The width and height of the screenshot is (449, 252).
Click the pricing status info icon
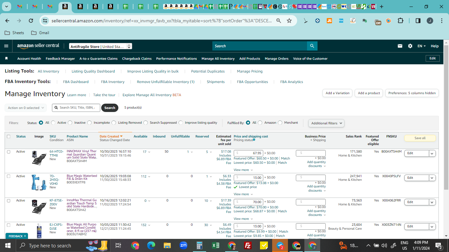[254, 140]
